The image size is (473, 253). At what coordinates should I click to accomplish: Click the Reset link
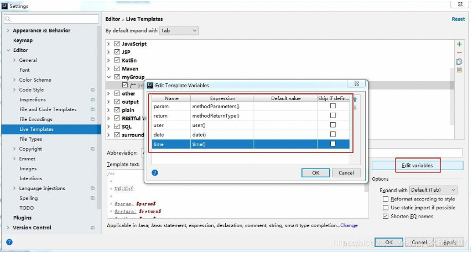[458, 19]
